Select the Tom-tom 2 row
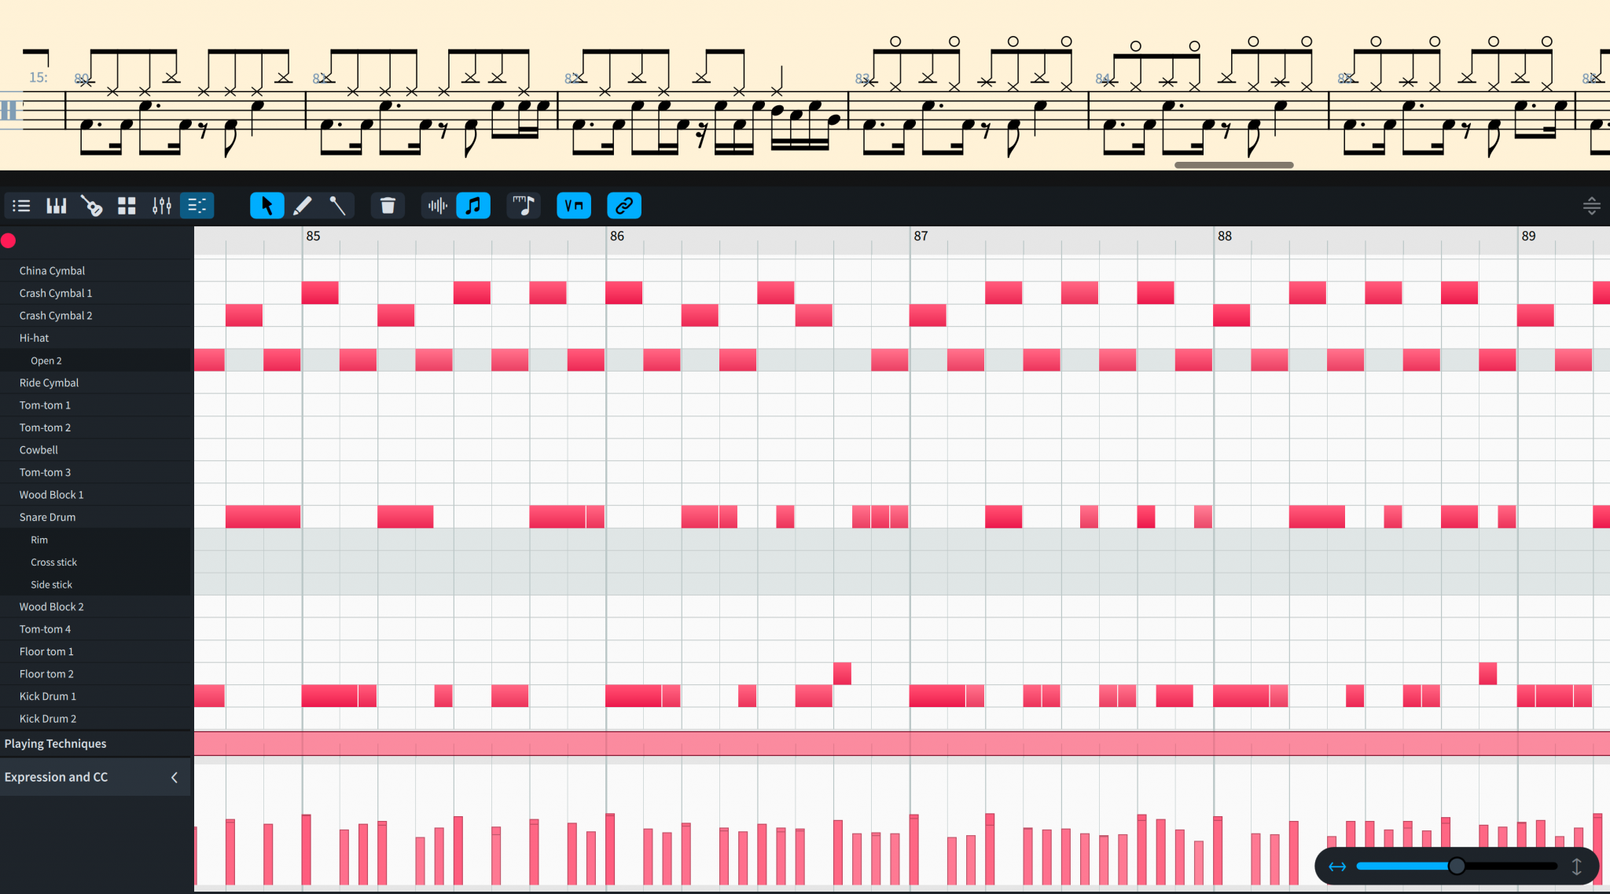Image resolution: width=1610 pixels, height=894 pixels. [97, 427]
